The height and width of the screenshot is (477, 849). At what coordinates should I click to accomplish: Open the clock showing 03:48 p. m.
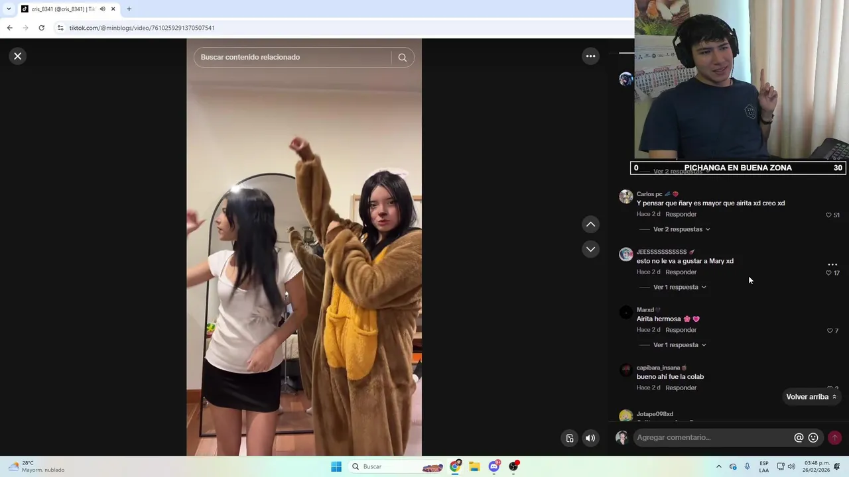(816, 466)
